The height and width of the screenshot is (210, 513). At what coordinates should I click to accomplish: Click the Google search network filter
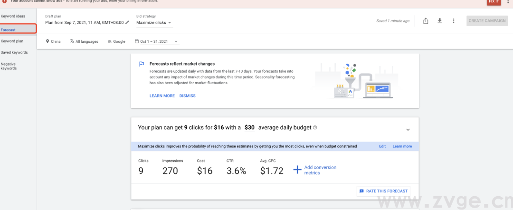[116, 41]
